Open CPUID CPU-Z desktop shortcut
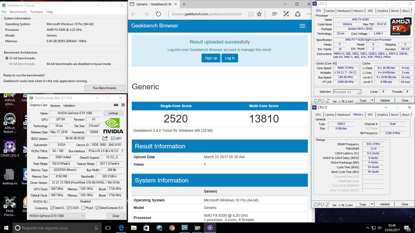This screenshot has height=233, width=415. tap(10, 149)
